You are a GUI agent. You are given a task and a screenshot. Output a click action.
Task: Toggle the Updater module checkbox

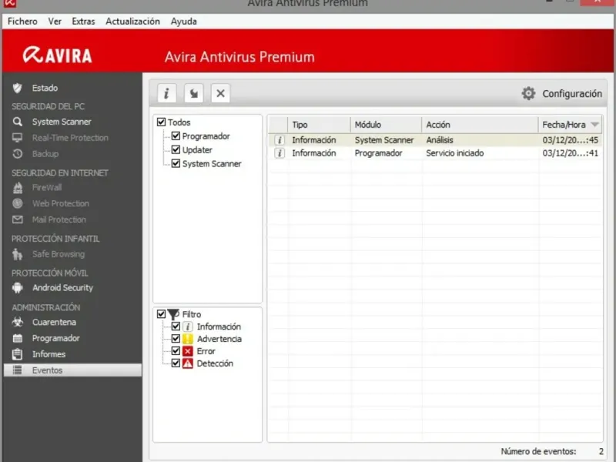[176, 149]
